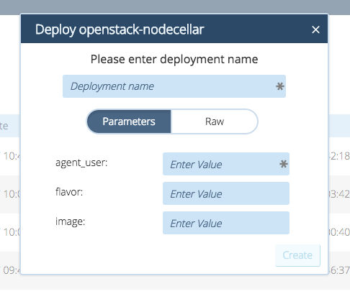
Task: Click the Create button
Action: click(297, 255)
